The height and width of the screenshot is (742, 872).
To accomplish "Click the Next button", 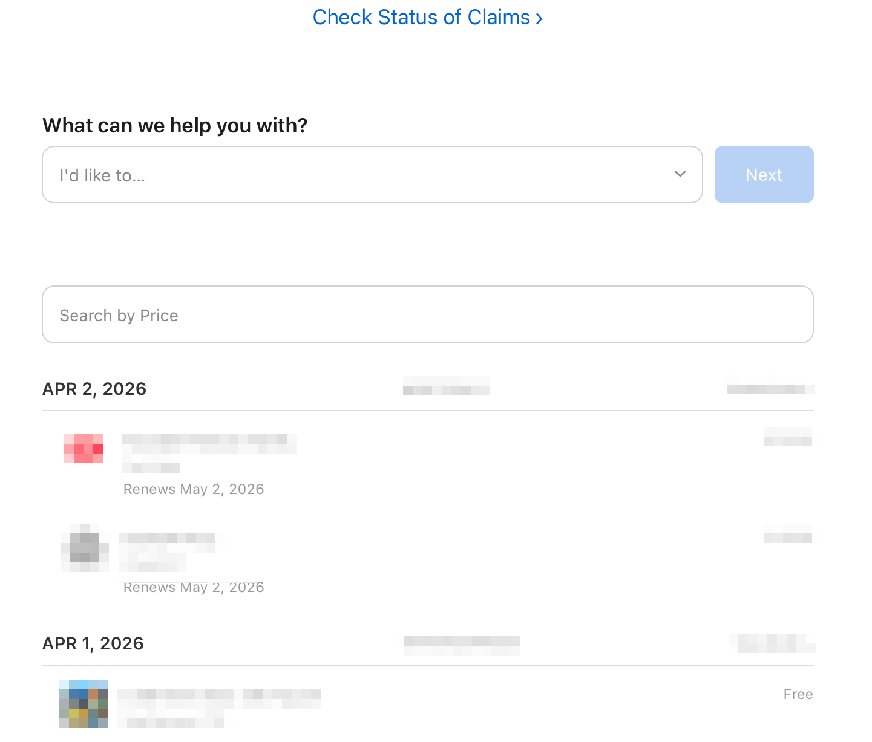I will click(x=764, y=175).
